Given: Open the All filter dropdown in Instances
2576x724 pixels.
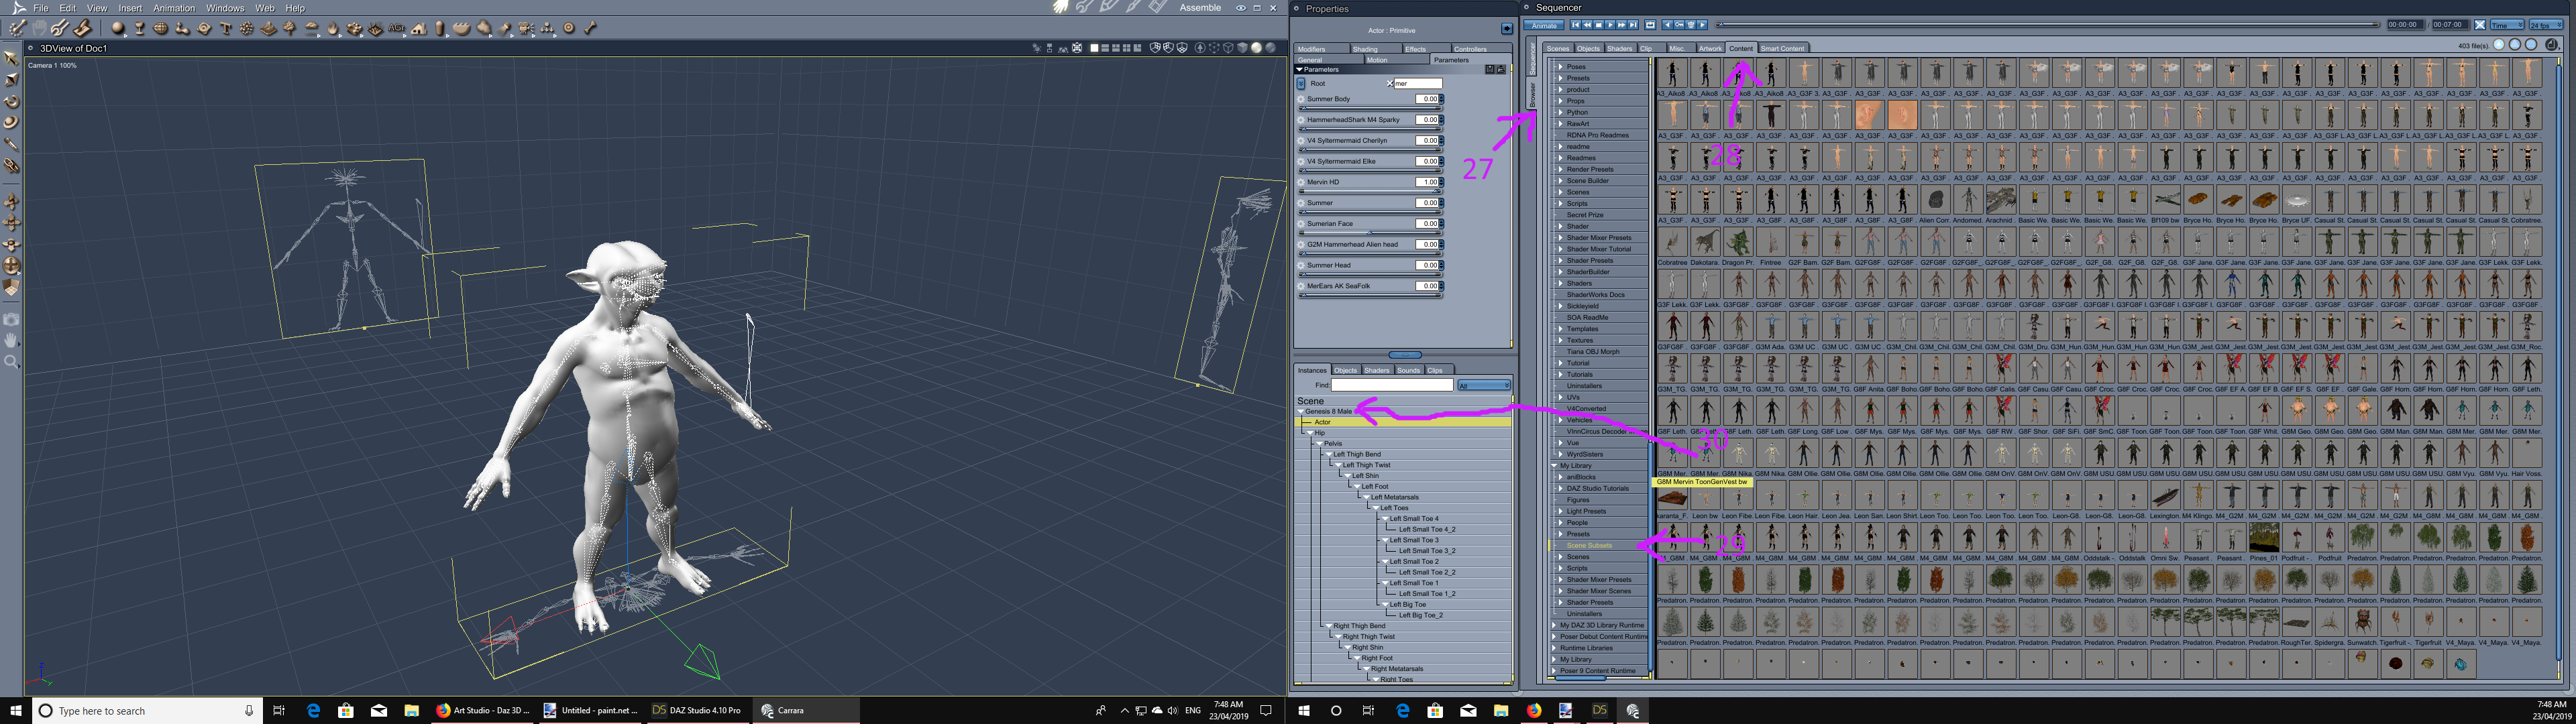Looking at the screenshot, I should coord(1484,385).
